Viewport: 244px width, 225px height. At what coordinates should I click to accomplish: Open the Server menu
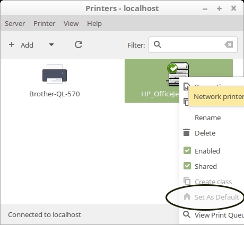point(15,23)
